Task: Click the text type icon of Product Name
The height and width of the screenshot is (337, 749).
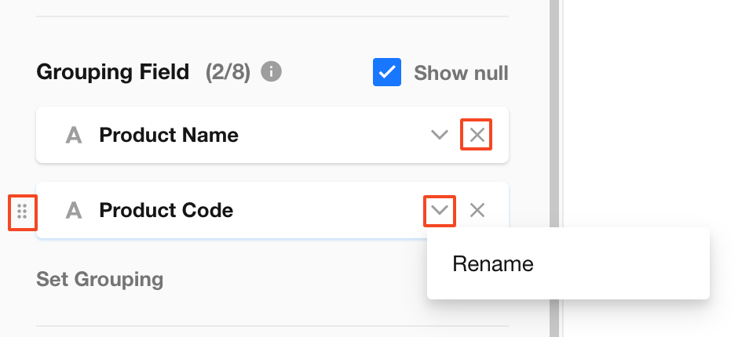Action: click(x=74, y=136)
